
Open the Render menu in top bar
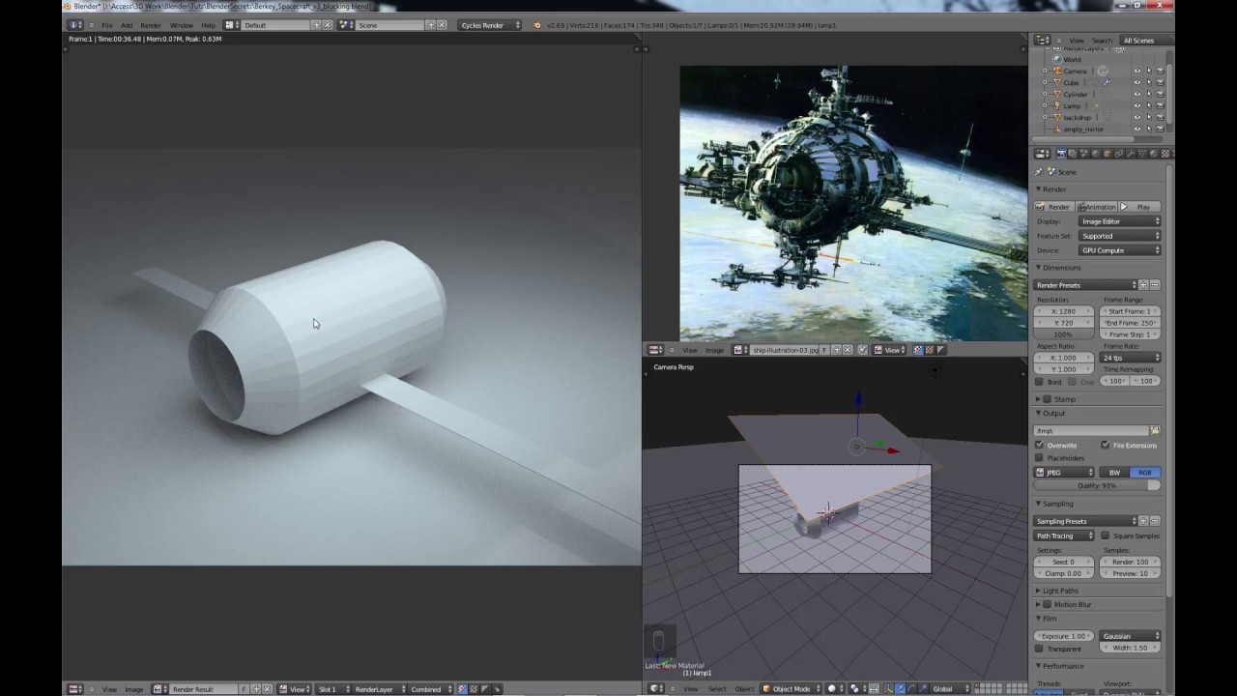(151, 25)
